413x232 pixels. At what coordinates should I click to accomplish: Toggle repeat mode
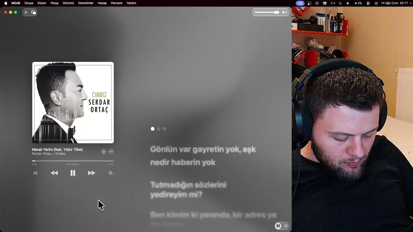click(111, 173)
